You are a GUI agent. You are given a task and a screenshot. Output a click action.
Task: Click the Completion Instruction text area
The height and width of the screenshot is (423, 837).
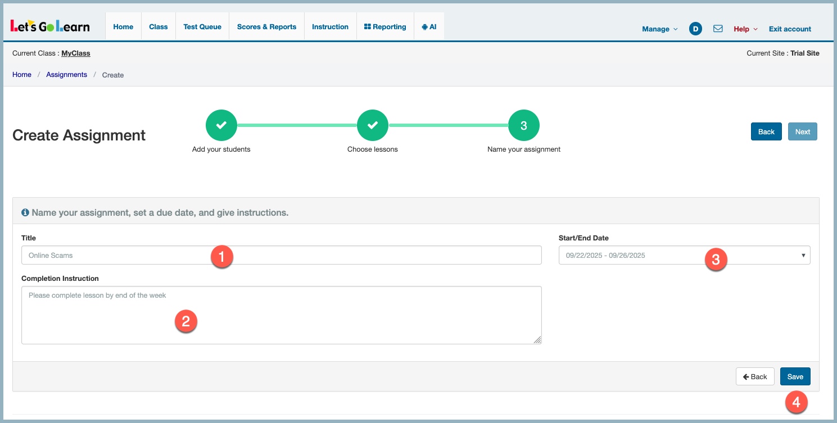[x=281, y=315]
